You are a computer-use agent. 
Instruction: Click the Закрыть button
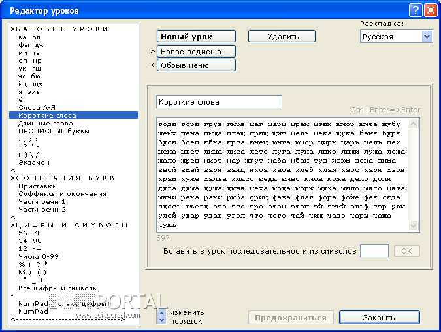pyautogui.click(x=379, y=318)
